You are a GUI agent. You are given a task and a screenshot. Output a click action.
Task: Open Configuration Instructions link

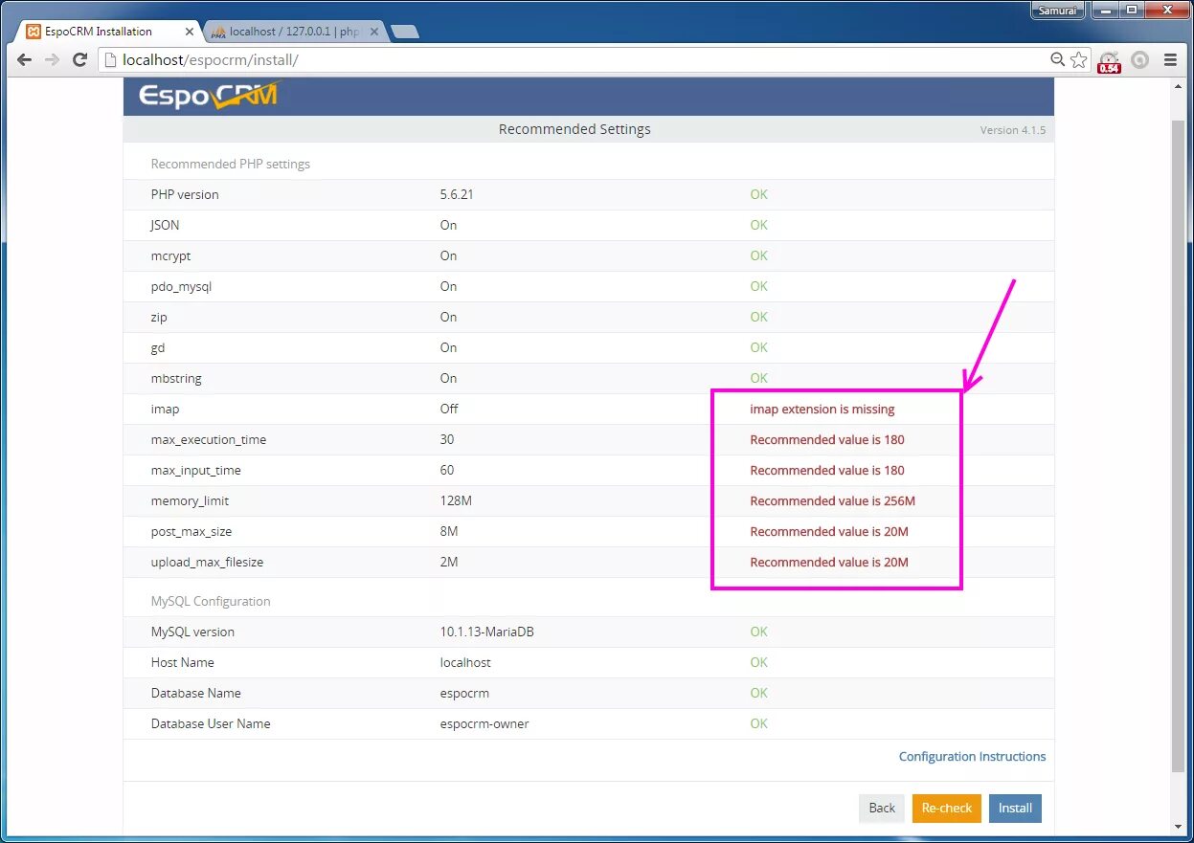click(972, 756)
